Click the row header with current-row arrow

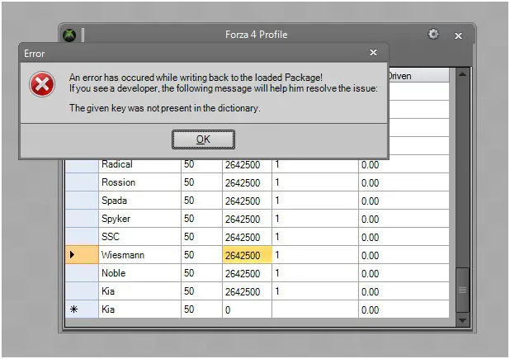coord(82,255)
